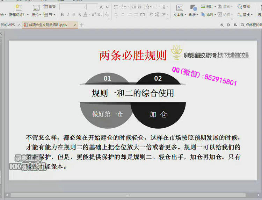Toggle italic text formatting
This screenshot has height=200, width=262.
coord(68,15)
